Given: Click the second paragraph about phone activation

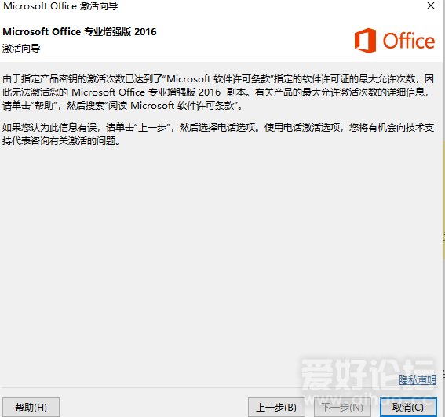Looking at the screenshot, I should click(218, 134).
